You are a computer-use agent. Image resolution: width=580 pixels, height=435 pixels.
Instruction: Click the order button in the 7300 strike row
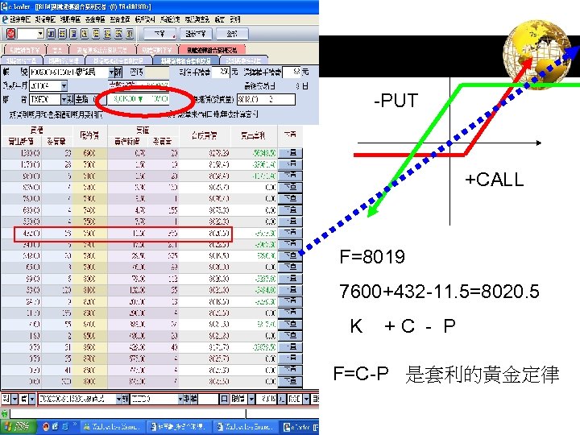(x=290, y=199)
